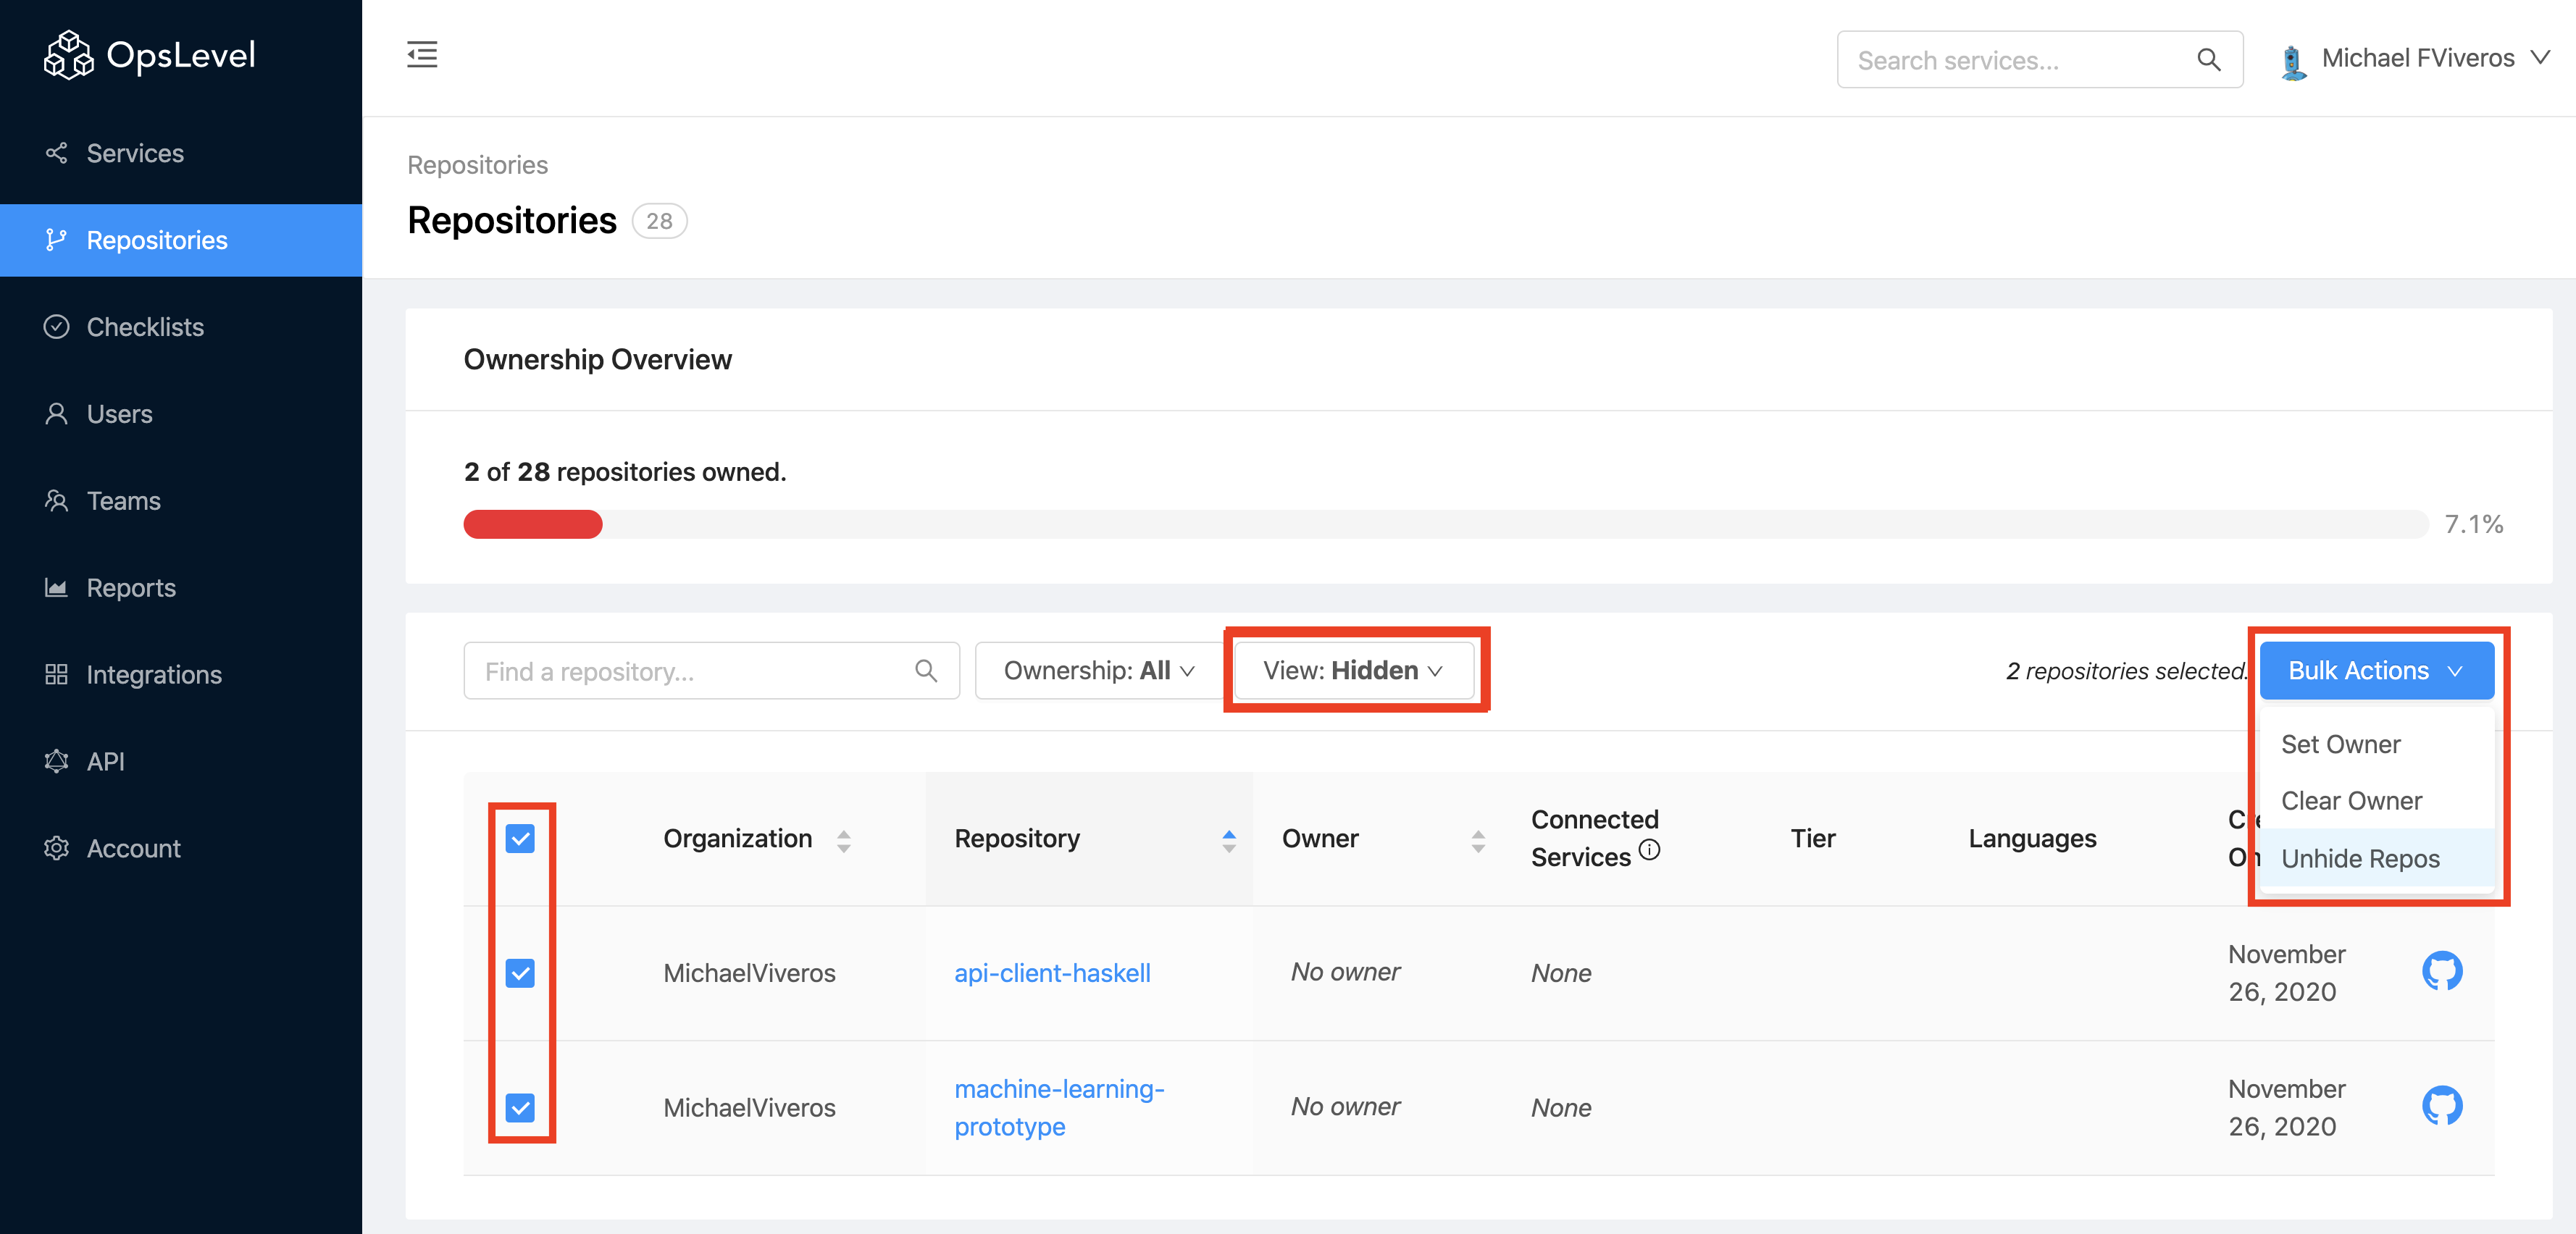
Task: Open the Ownership: All dropdown
Action: coord(1099,671)
